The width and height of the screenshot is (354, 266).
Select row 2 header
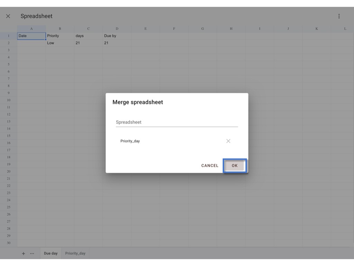click(9, 43)
